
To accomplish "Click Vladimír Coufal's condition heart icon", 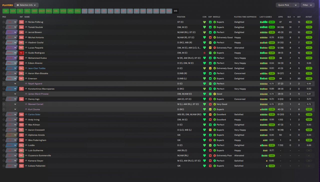I will point(204,42).
